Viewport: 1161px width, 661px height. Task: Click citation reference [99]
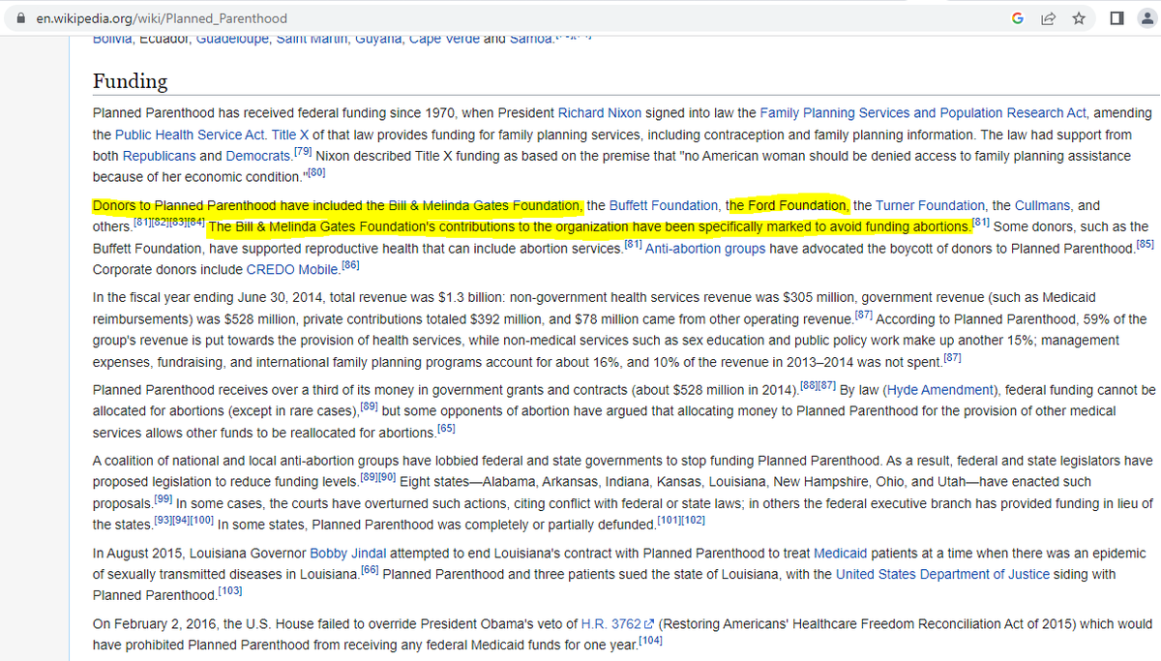pyautogui.click(x=164, y=498)
